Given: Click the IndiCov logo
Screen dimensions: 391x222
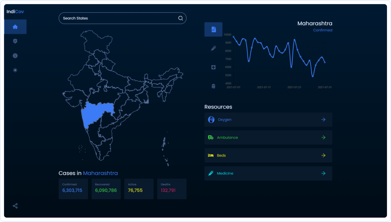Looking at the screenshot, I should click(x=15, y=11).
